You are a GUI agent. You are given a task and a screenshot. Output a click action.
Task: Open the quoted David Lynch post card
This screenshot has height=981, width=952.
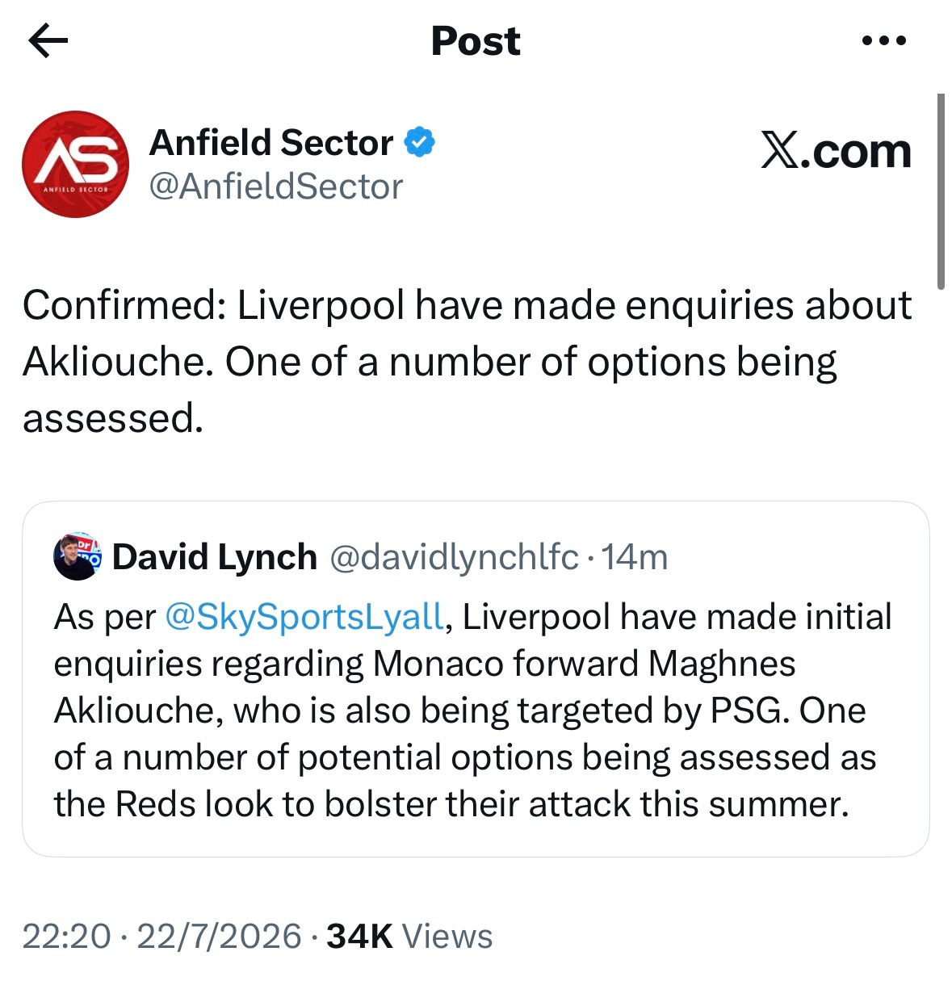tap(476, 679)
